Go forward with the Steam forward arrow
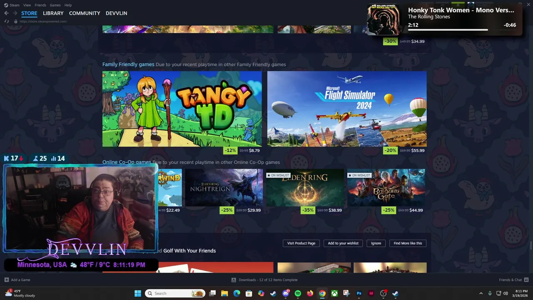This screenshot has width=533, height=300. 15,13
